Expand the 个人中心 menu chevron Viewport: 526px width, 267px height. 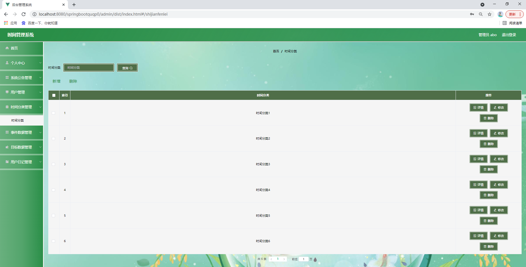click(40, 63)
